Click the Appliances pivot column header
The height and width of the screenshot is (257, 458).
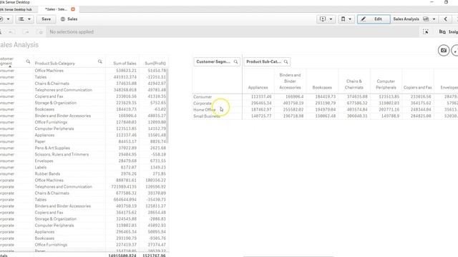point(258,87)
